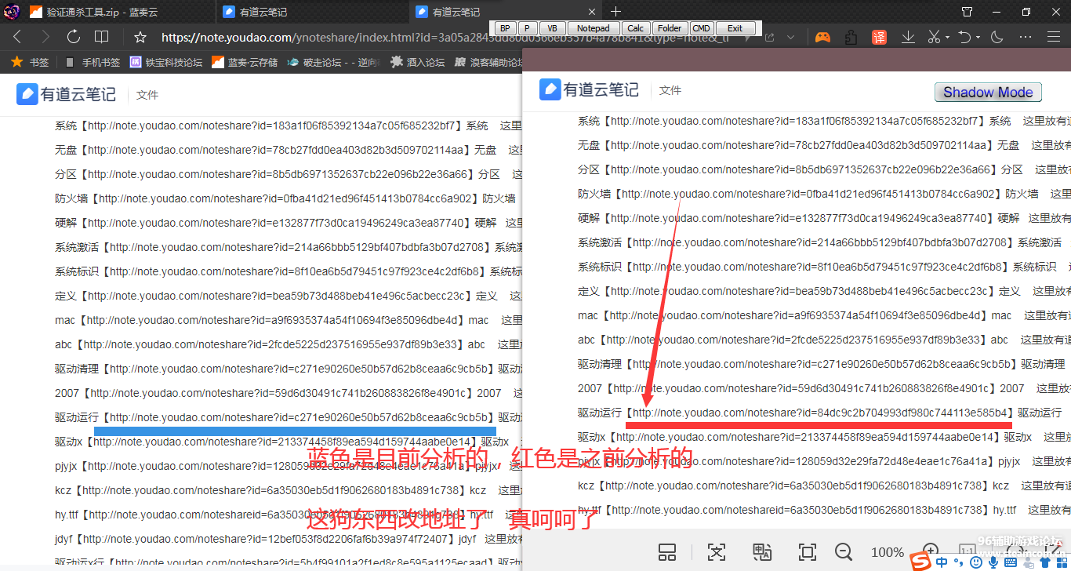
Task: Click the fullscreen frame icon in viewer
Action: tap(807, 551)
